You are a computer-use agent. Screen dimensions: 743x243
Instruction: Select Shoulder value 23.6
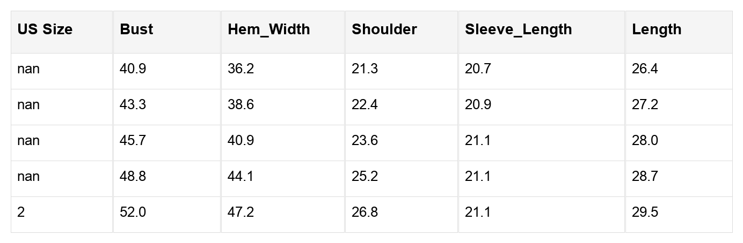[x=365, y=141]
